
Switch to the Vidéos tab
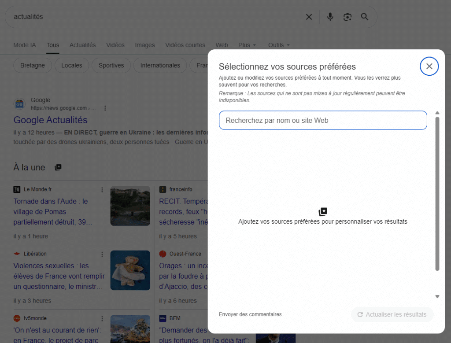115,45
